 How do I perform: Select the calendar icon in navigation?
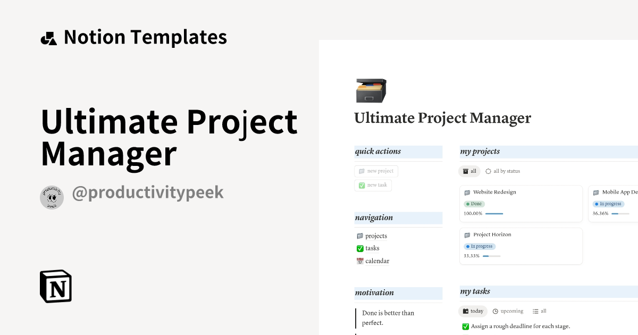coord(360,261)
